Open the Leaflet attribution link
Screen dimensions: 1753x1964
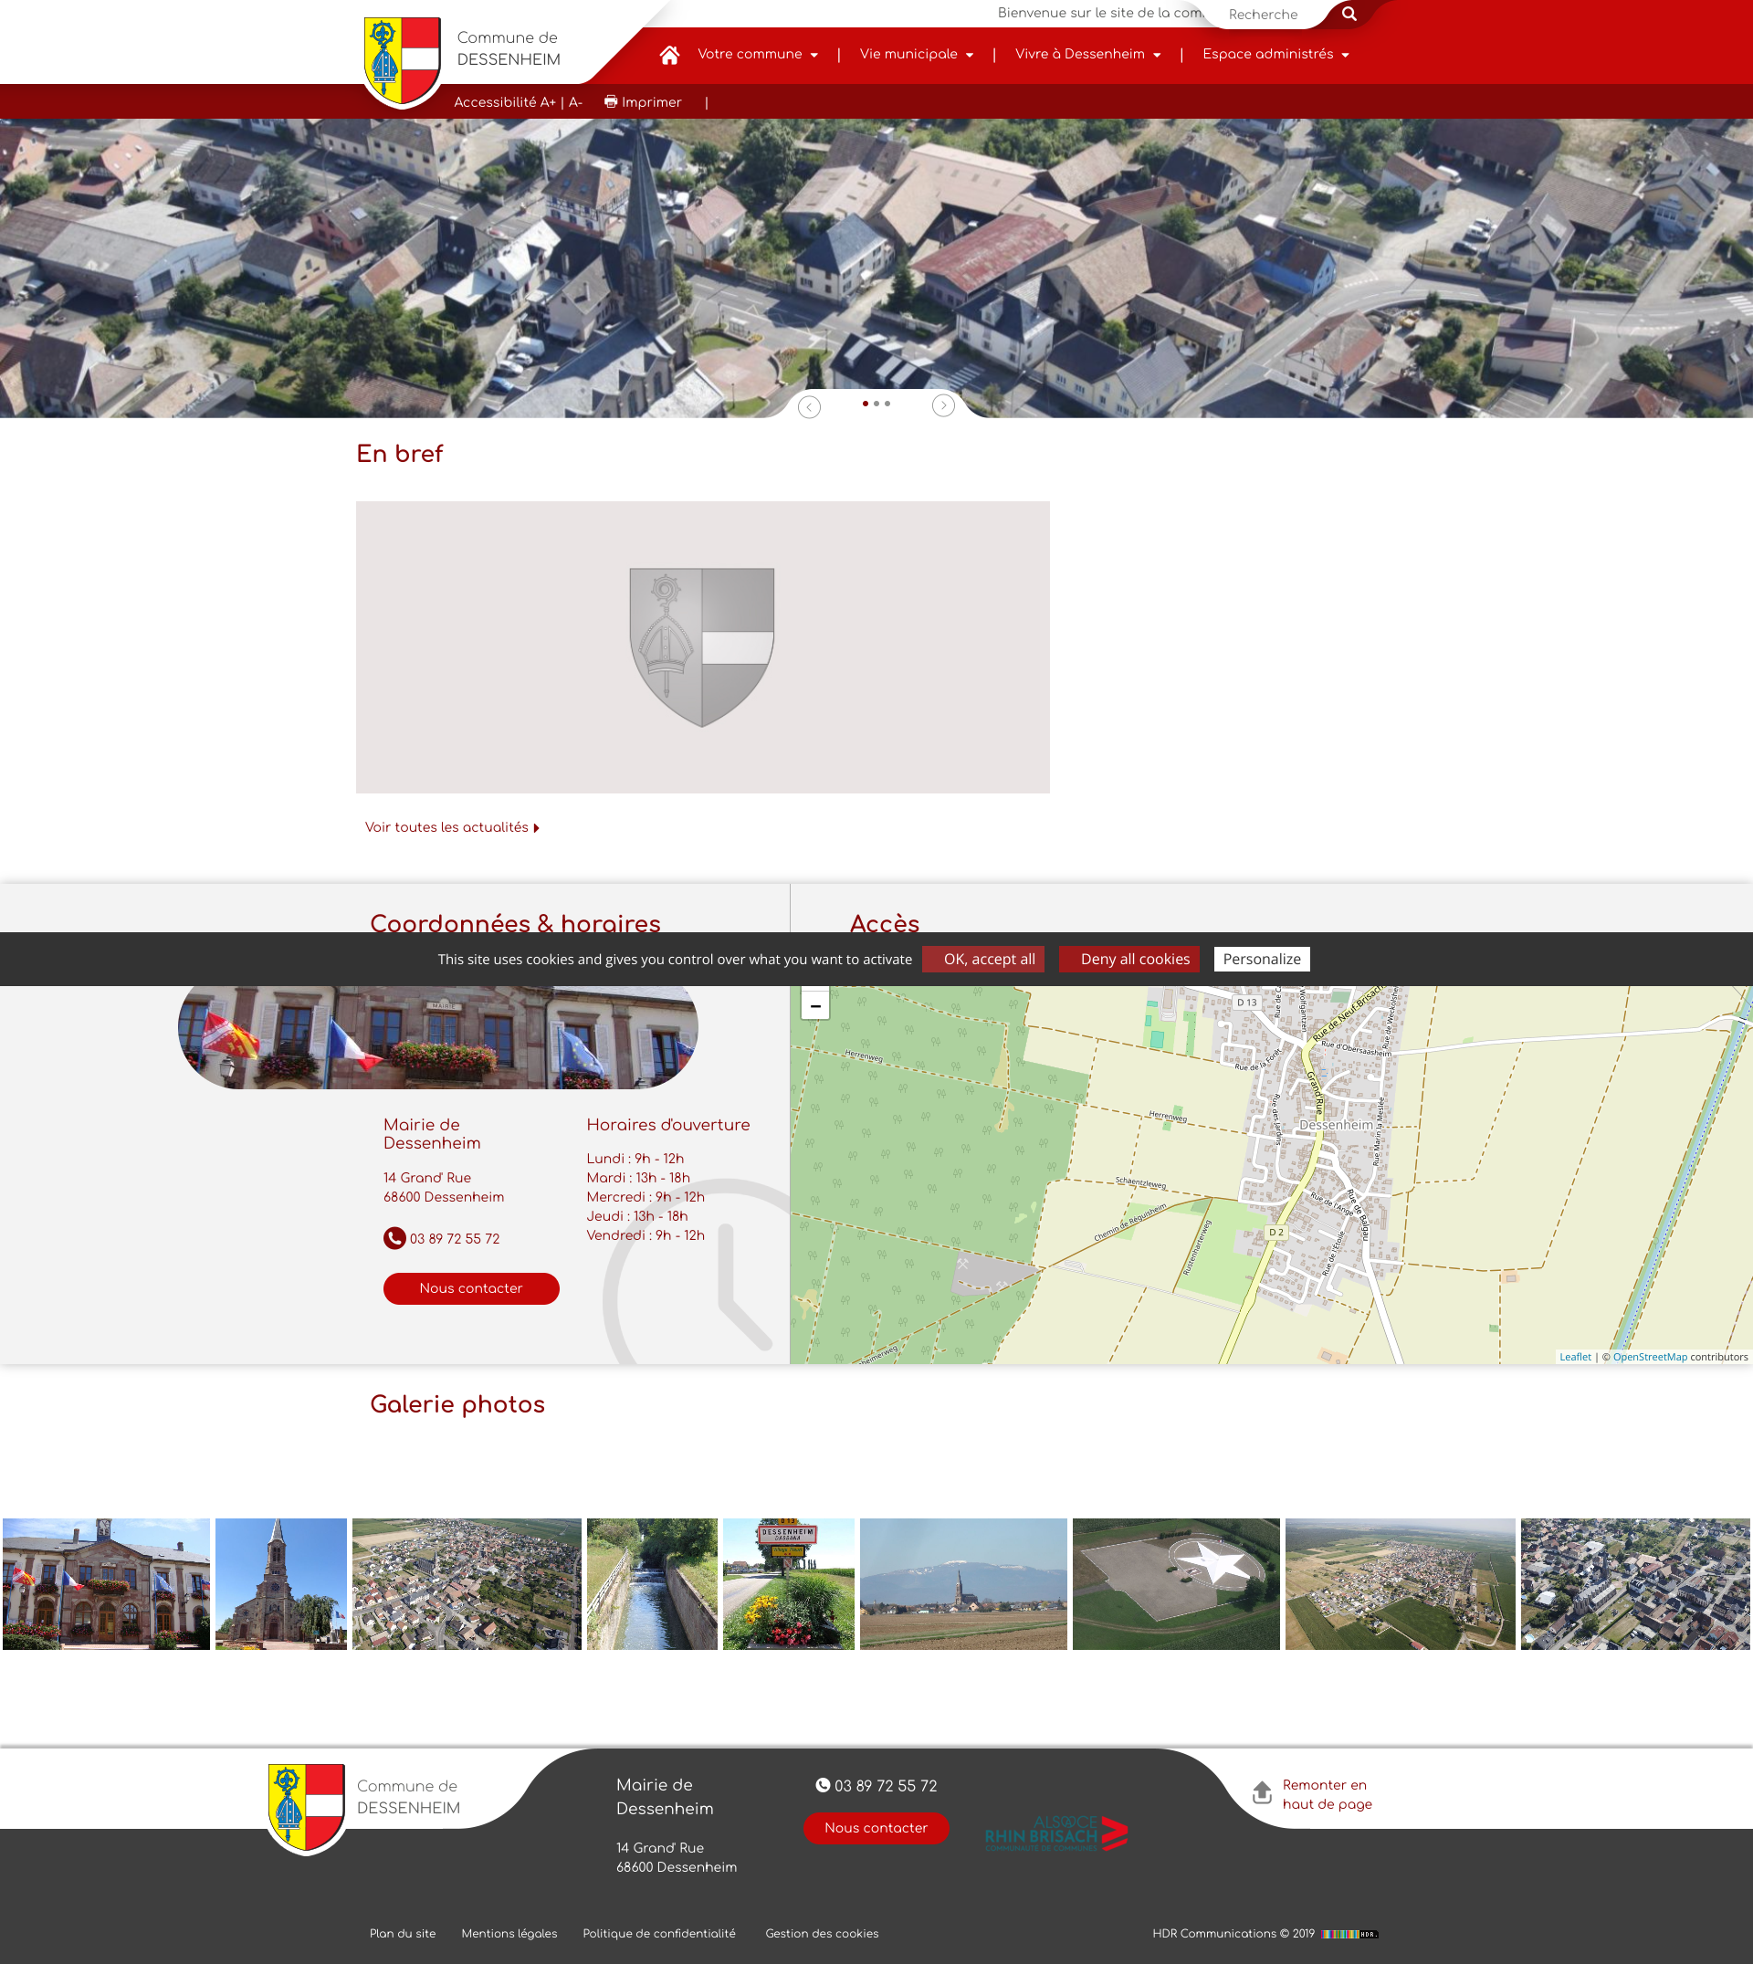point(1575,1356)
